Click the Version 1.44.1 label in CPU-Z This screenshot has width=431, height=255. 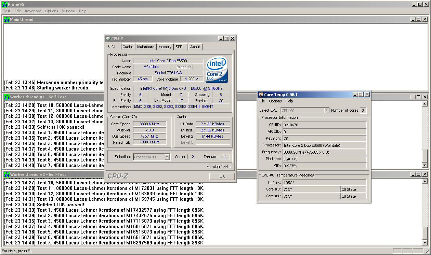coord(219,167)
